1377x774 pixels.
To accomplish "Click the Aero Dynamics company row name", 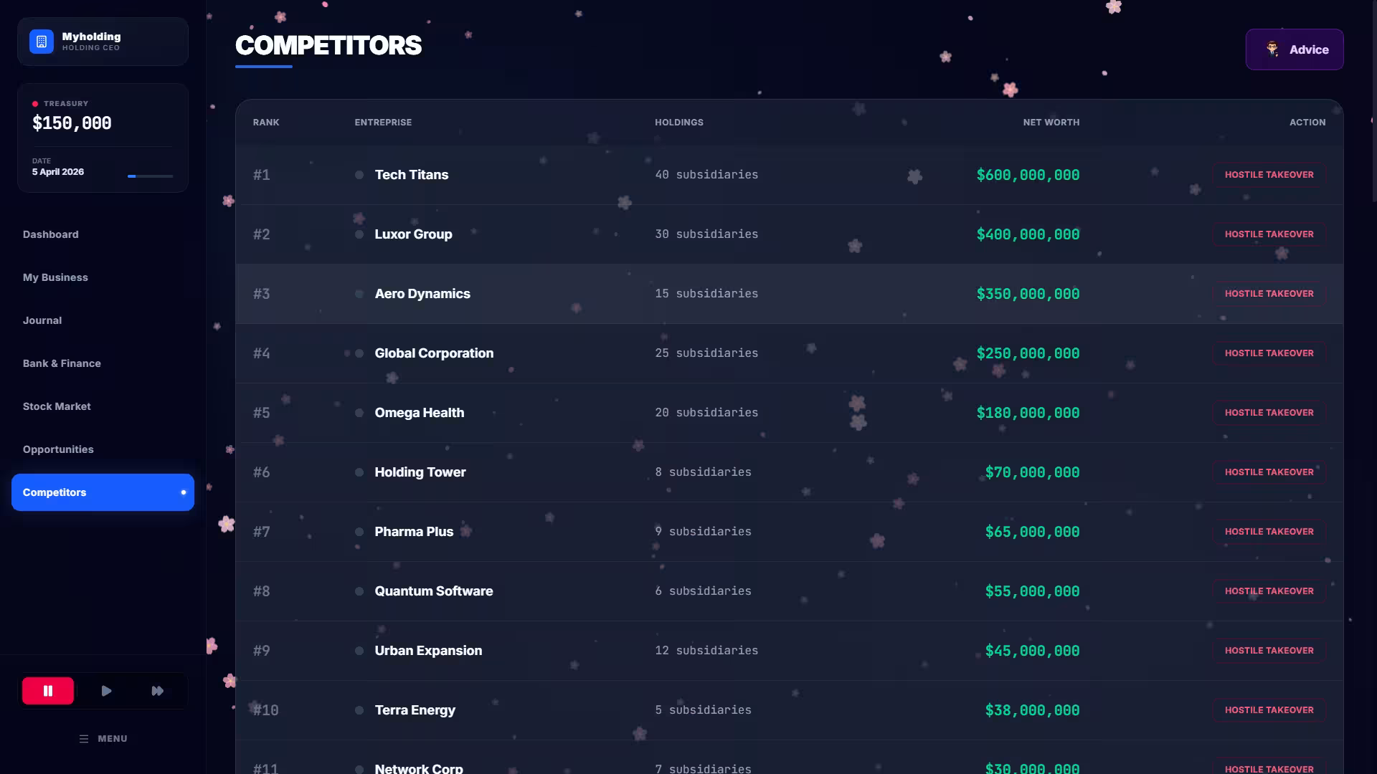I will [422, 294].
